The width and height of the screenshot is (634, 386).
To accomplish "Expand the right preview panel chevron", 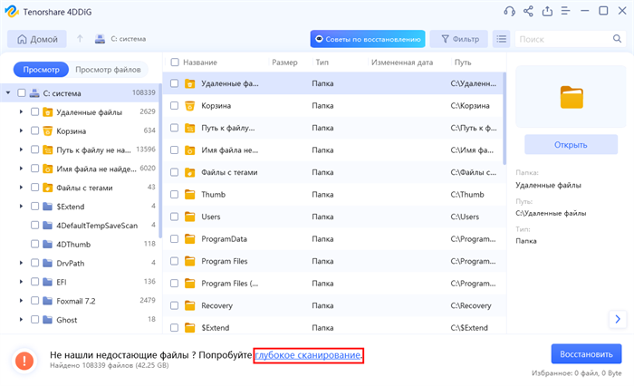I will point(618,319).
